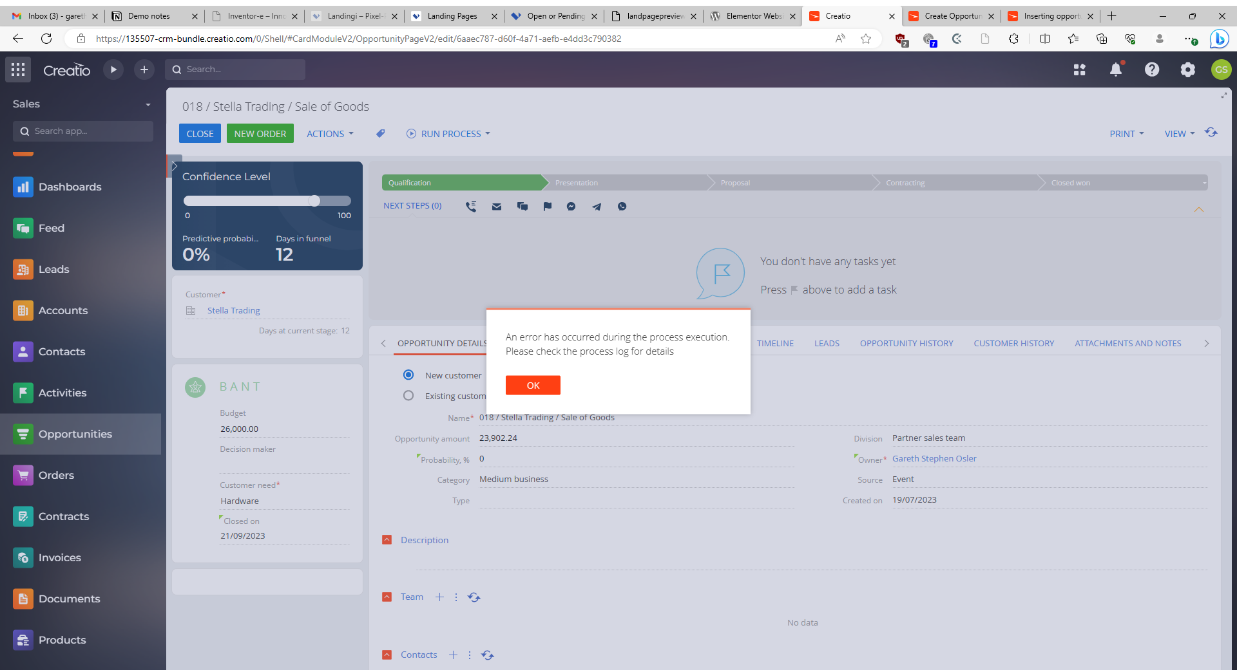Screen dimensions: 1237x670
Task: Open the system designer gear icon
Action: (1188, 70)
